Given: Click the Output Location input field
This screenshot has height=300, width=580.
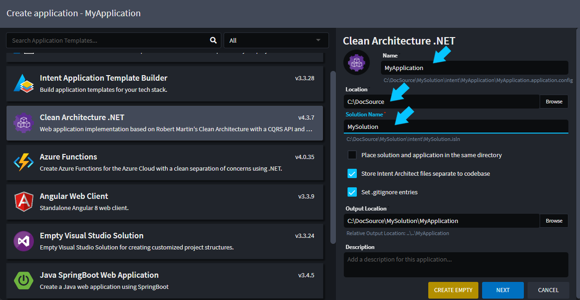Looking at the screenshot, I should [442, 221].
